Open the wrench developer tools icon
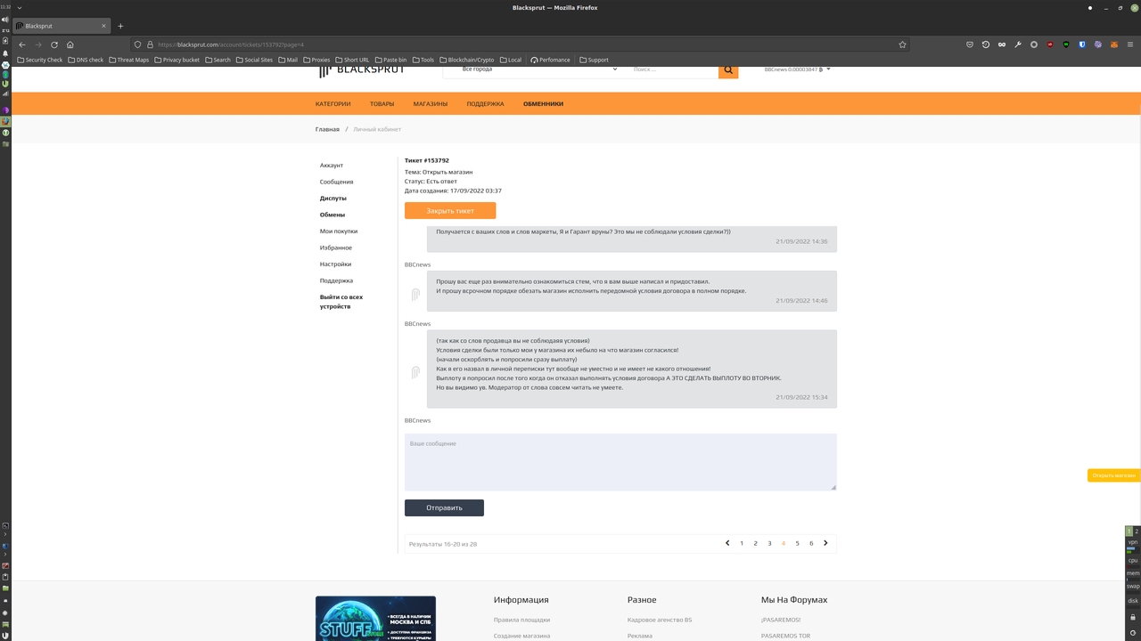This screenshot has height=641, width=1141. pyautogui.click(x=1018, y=45)
